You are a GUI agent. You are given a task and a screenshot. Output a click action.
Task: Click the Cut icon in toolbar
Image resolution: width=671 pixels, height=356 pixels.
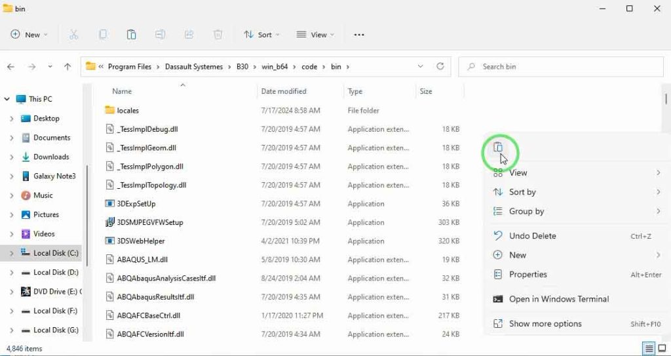[x=74, y=35]
